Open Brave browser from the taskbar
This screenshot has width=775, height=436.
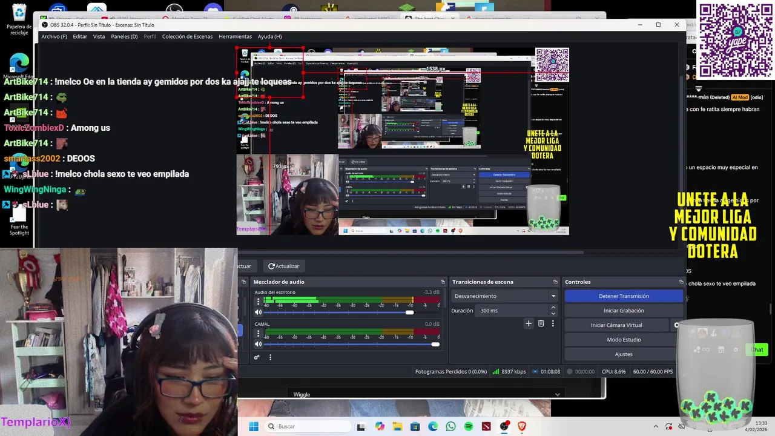[x=522, y=426]
